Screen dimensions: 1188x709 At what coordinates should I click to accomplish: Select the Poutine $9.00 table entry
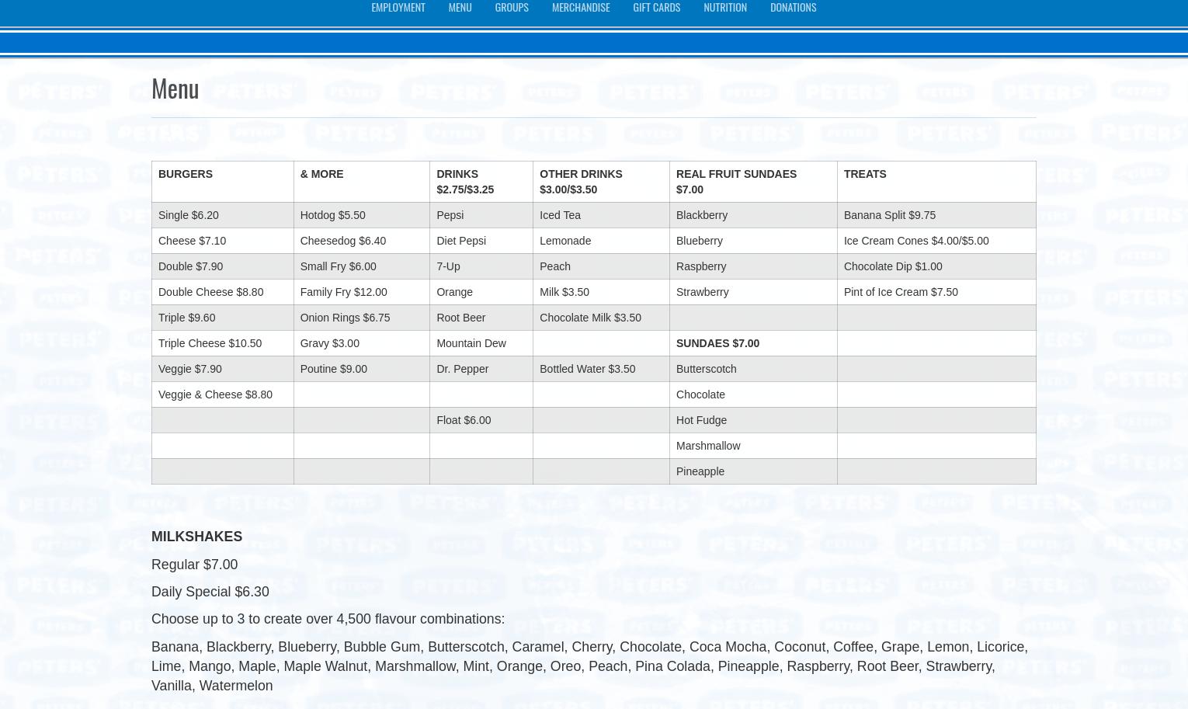coord(333,369)
